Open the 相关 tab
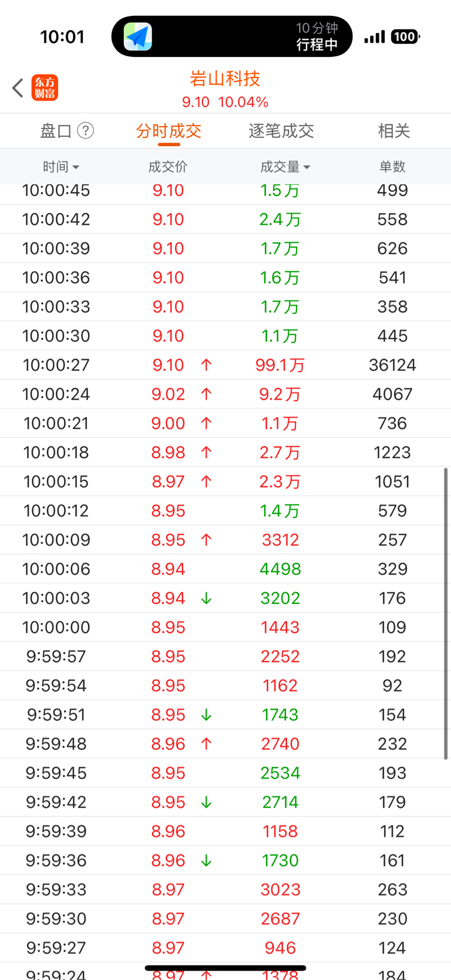This screenshot has width=451, height=980. point(394,131)
